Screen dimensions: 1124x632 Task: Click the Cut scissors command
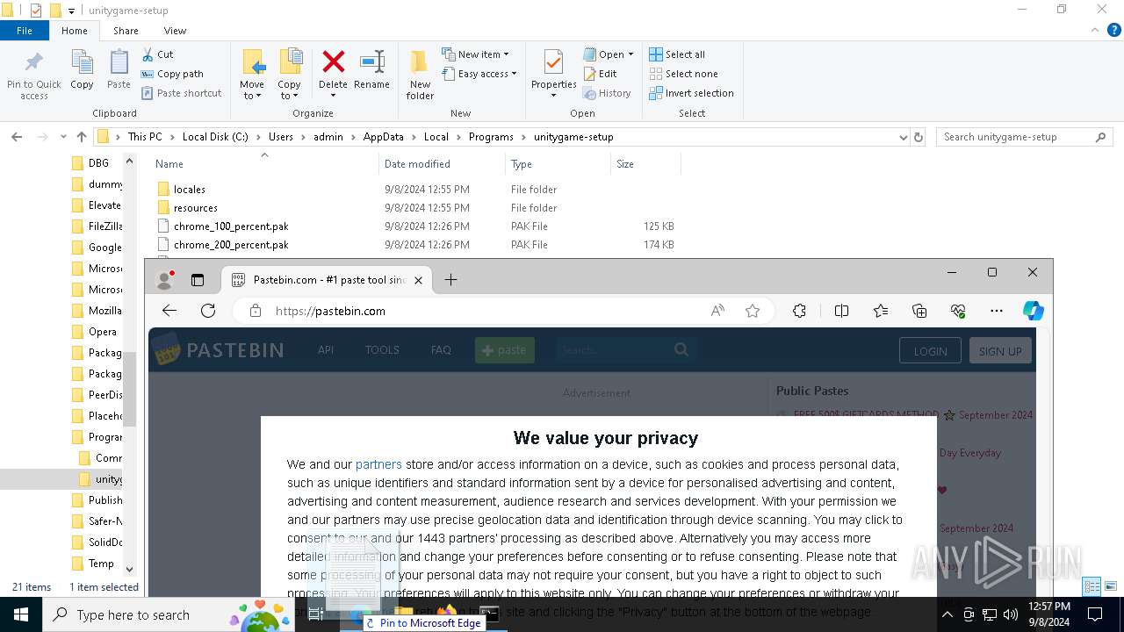pos(157,54)
